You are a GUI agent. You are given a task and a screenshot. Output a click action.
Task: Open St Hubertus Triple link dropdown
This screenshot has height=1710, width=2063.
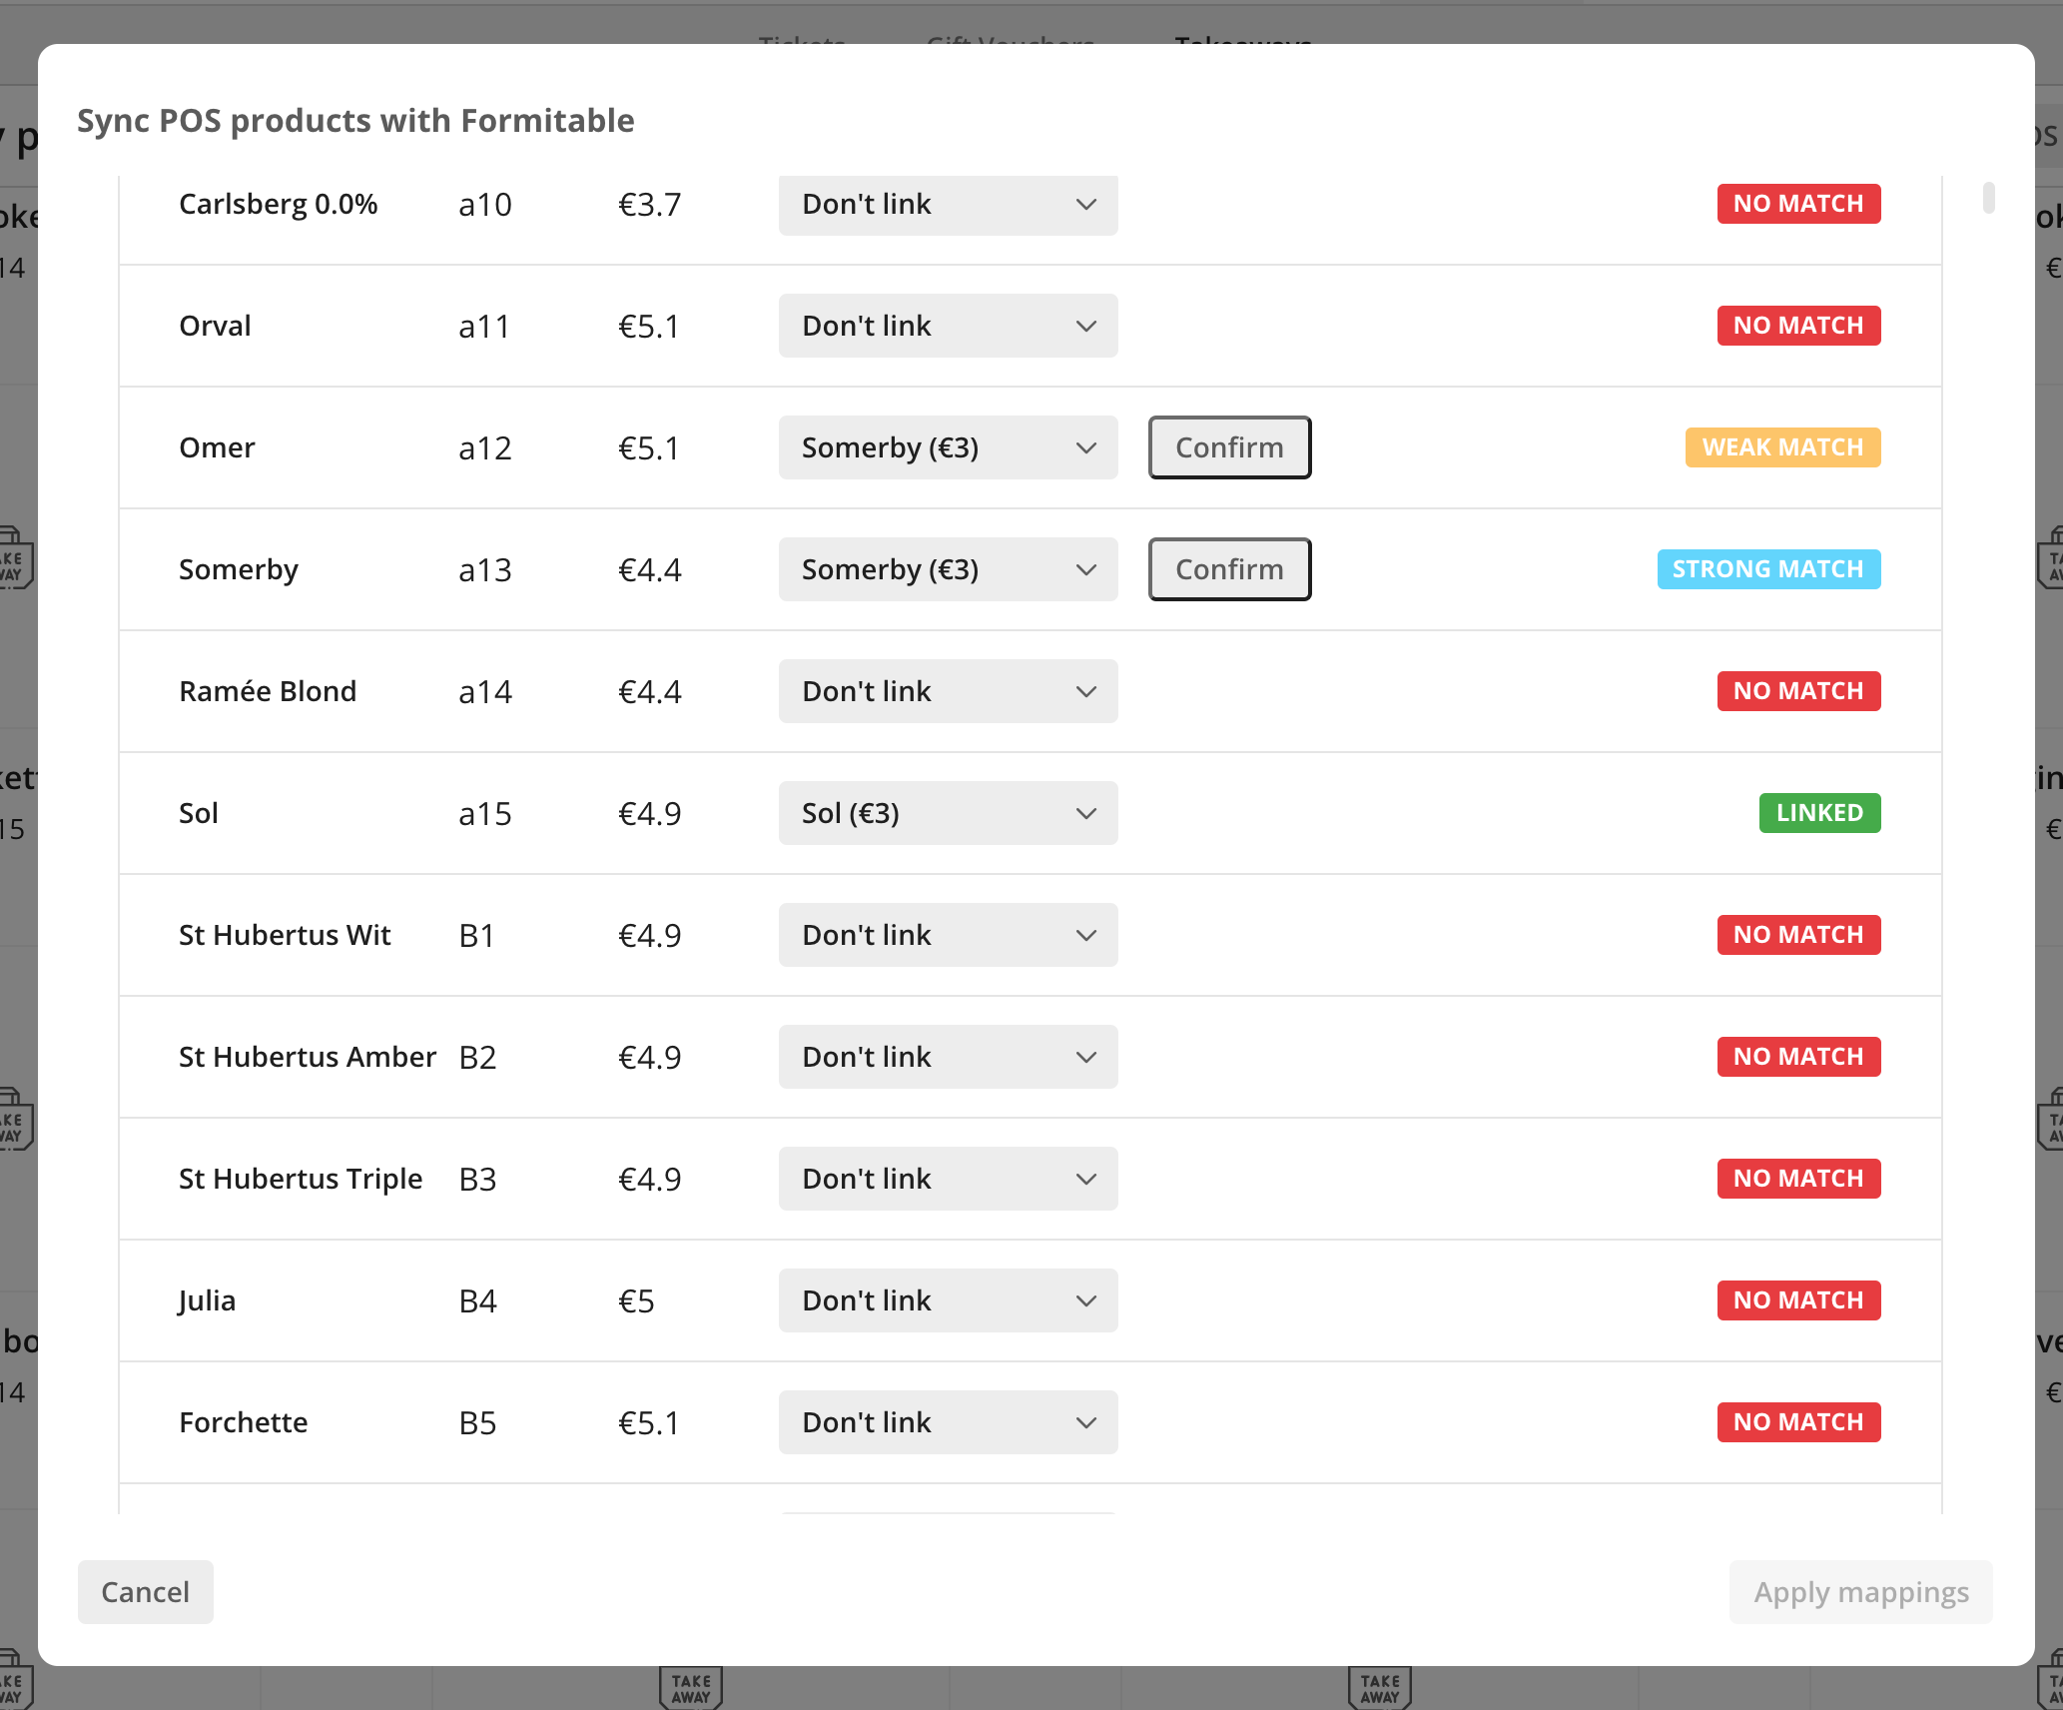(x=948, y=1179)
